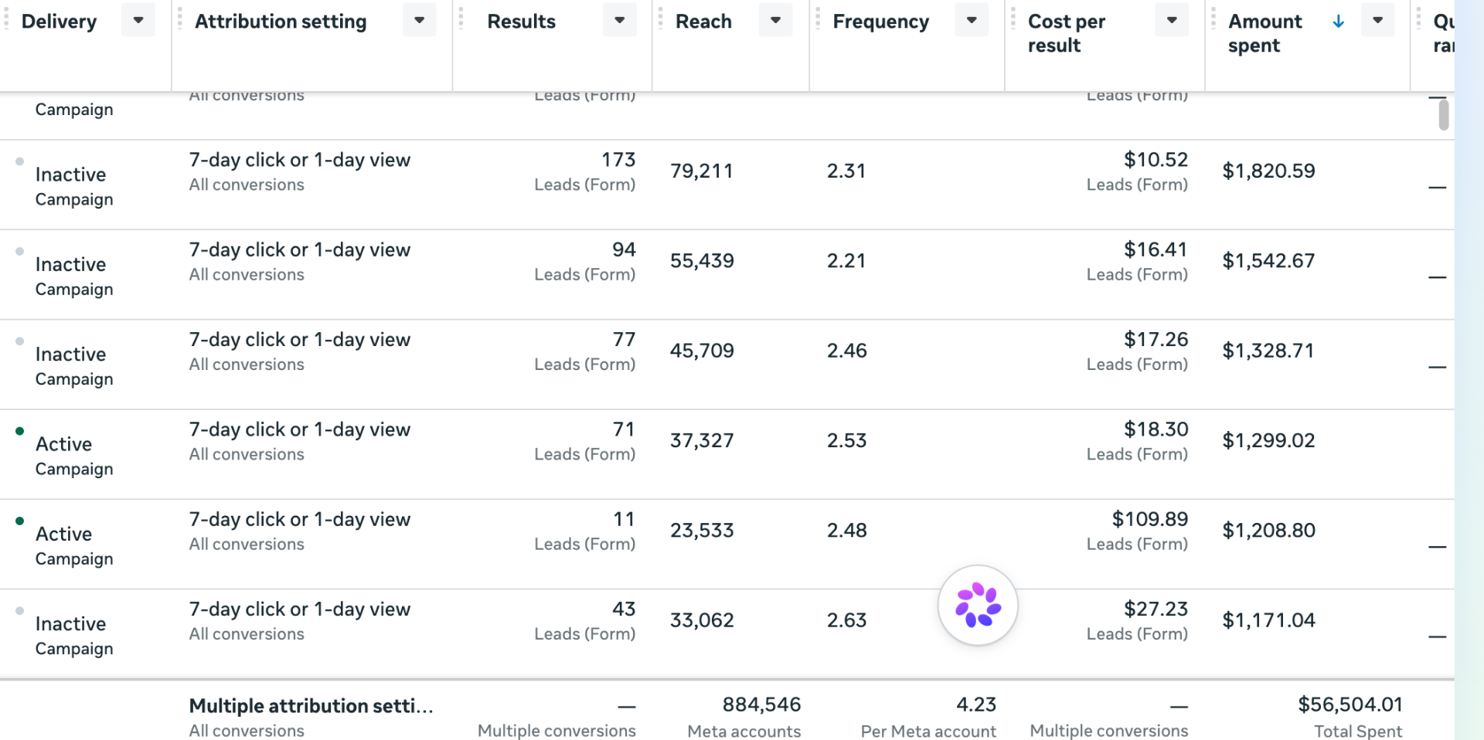The image size is (1484, 740).
Task: Click the purple floating assistant icon
Action: coord(978,605)
